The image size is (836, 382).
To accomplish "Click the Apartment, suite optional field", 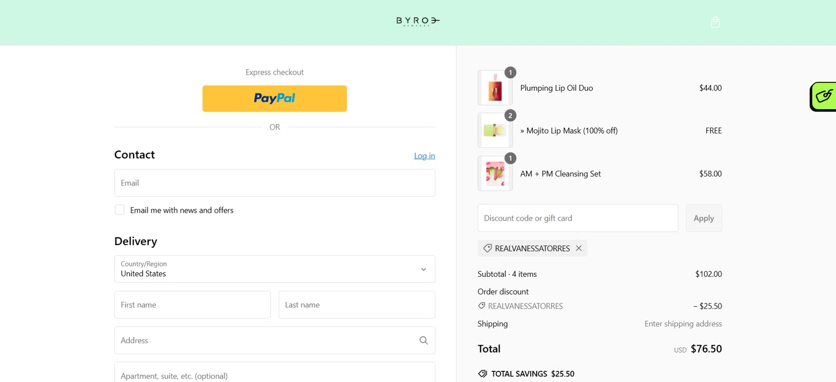I will click(x=275, y=372).
